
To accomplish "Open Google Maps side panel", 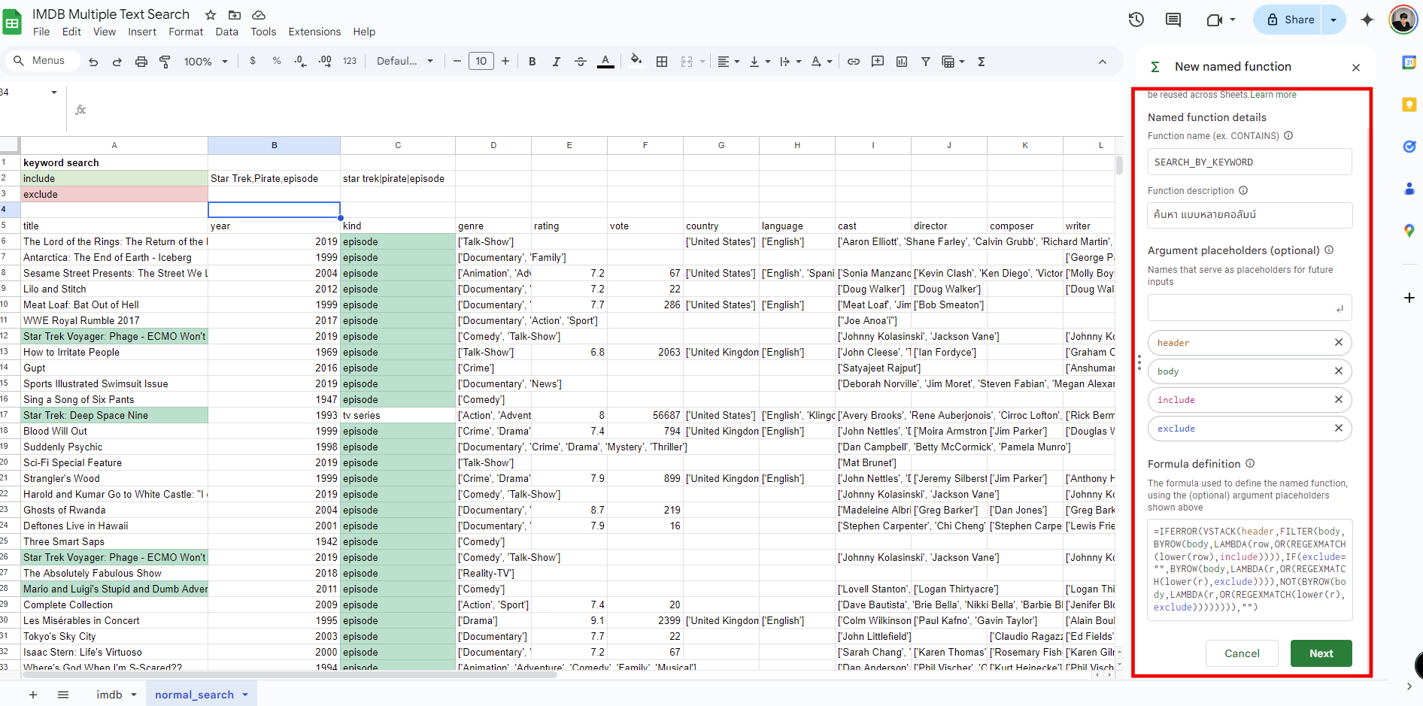I will point(1409,231).
